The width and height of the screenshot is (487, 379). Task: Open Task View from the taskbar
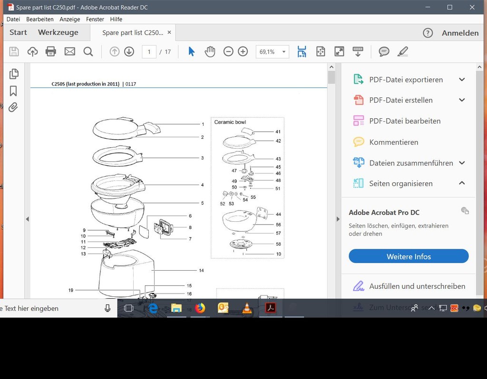(x=128, y=308)
